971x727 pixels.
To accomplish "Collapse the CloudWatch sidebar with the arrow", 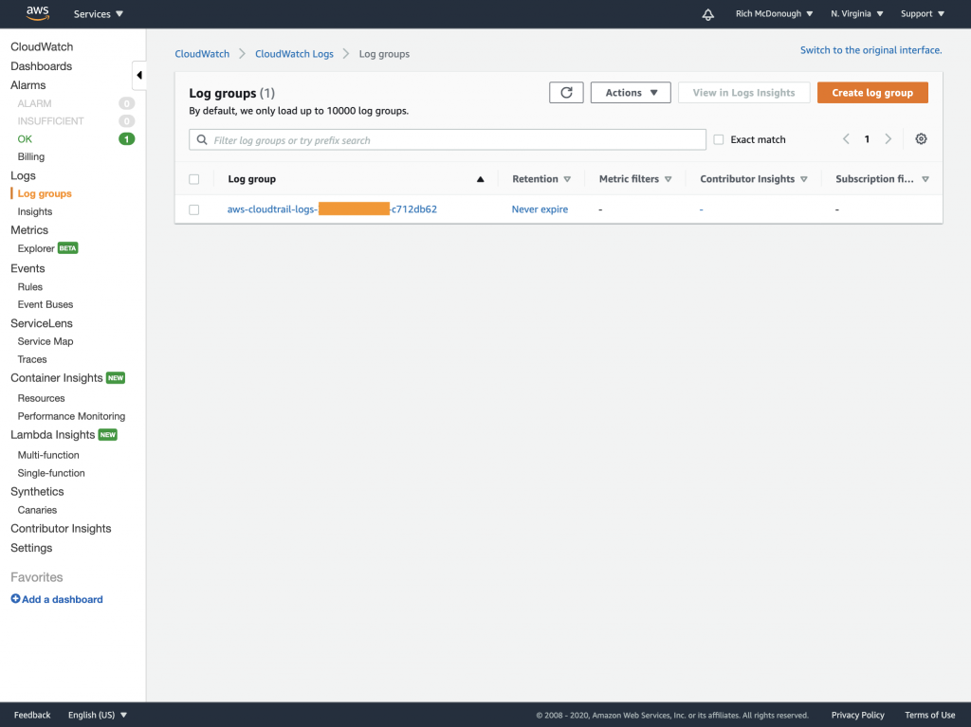I will point(138,74).
